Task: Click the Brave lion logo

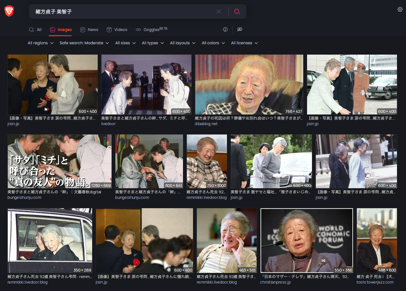Action: pos(9,11)
